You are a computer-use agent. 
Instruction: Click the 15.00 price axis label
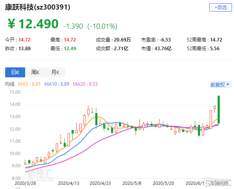click(x=15, y=92)
